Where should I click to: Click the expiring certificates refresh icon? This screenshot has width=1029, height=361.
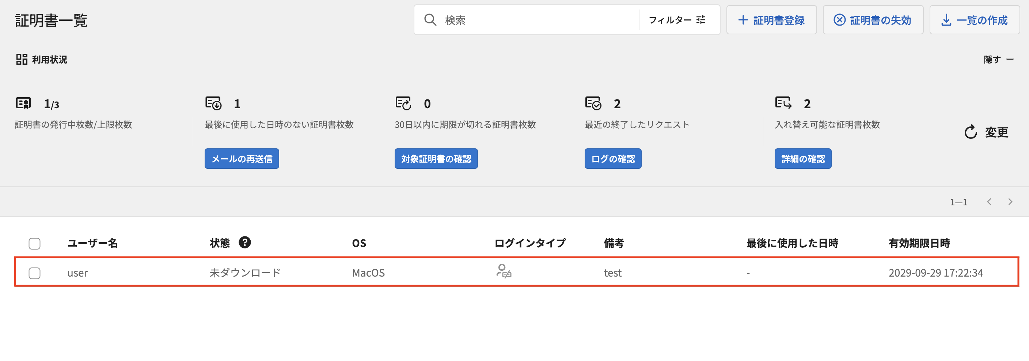tap(403, 103)
